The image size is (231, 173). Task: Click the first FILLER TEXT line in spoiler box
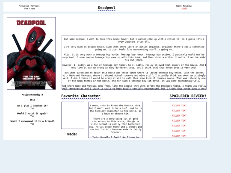coord(179,106)
